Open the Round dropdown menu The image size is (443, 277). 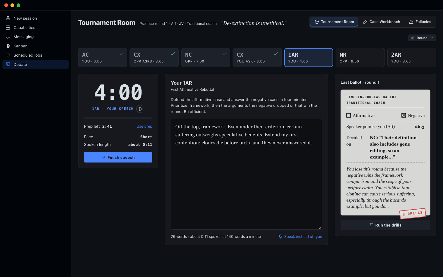pos(422,38)
